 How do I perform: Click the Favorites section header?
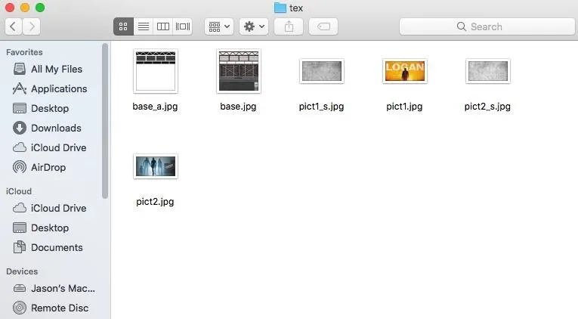coord(24,52)
